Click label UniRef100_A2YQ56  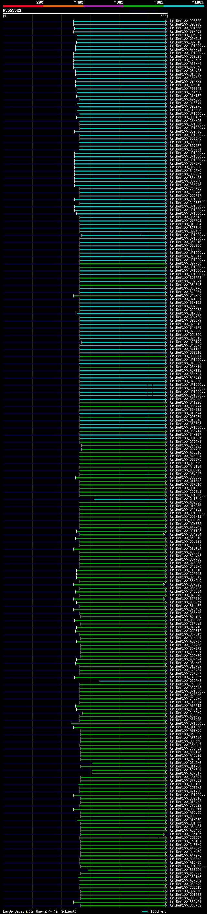pos(186,67)
